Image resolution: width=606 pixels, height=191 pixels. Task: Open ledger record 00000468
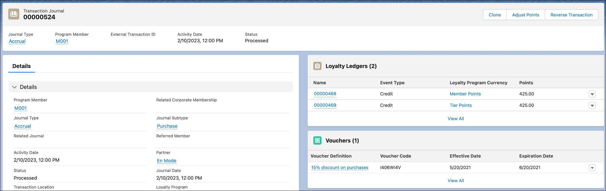tap(325, 94)
